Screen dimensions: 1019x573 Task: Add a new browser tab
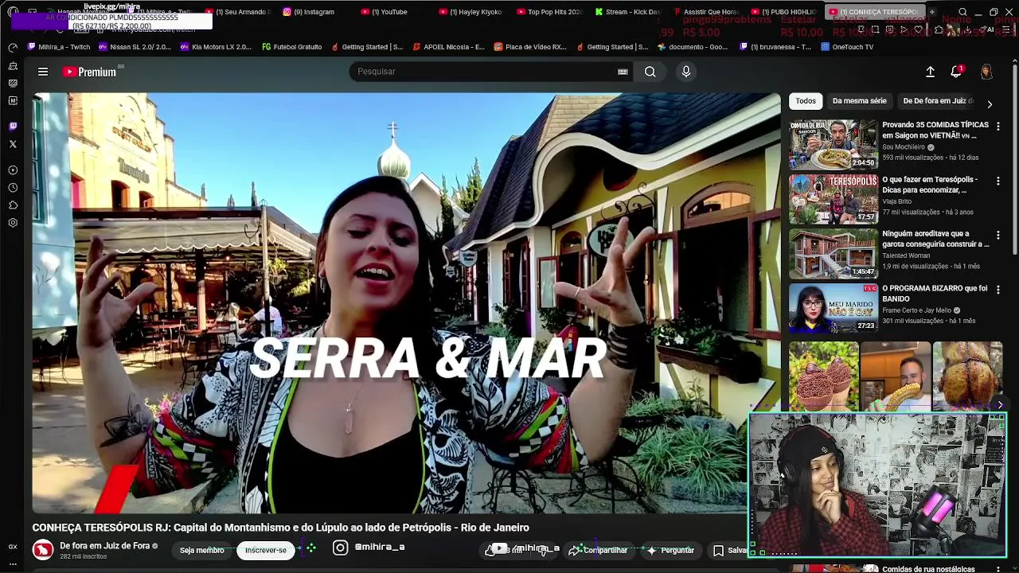pyautogui.click(x=933, y=12)
